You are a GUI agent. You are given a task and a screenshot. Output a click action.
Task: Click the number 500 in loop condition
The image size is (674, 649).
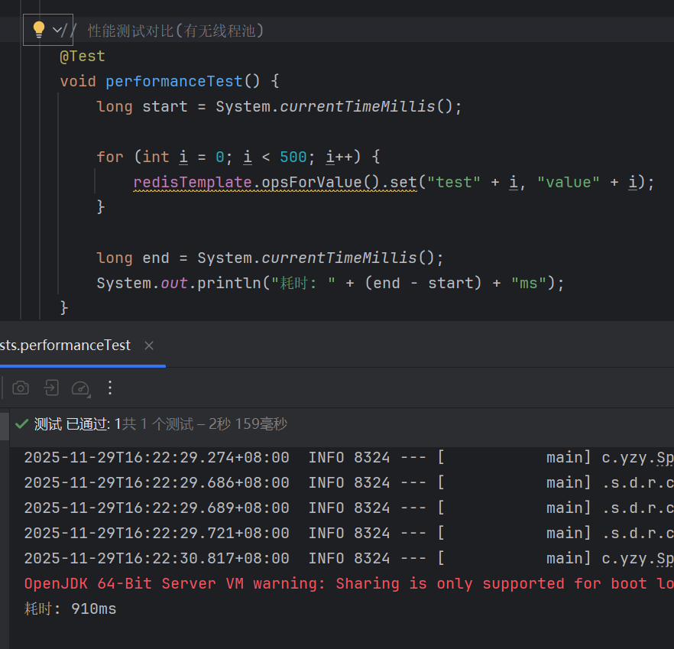click(x=293, y=157)
